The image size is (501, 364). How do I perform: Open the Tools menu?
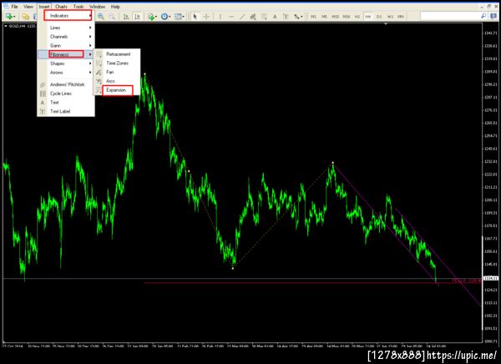pyautogui.click(x=78, y=7)
